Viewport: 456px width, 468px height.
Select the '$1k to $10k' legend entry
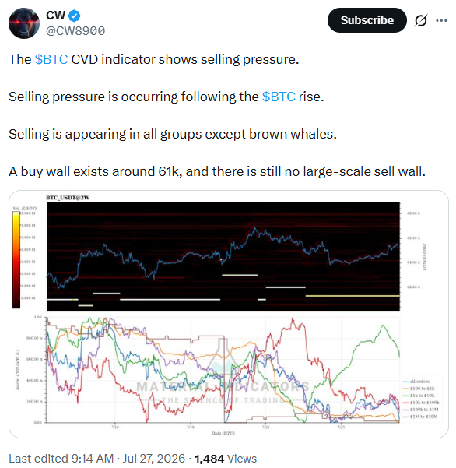click(x=419, y=396)
